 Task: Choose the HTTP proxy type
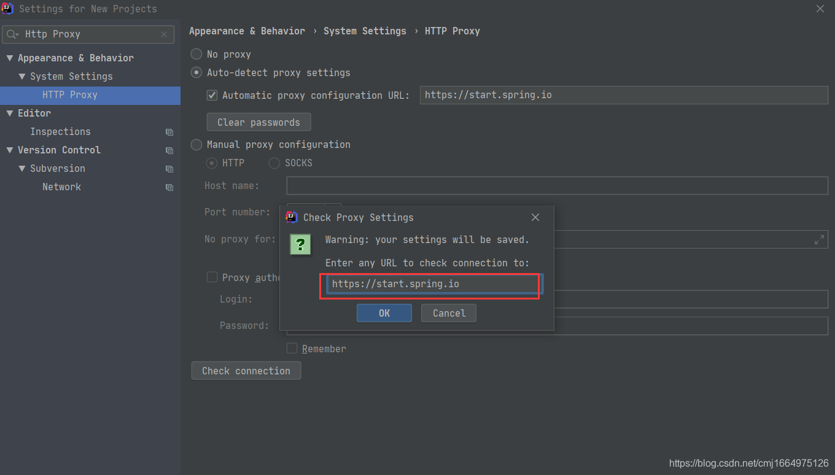tap(212, 163)
